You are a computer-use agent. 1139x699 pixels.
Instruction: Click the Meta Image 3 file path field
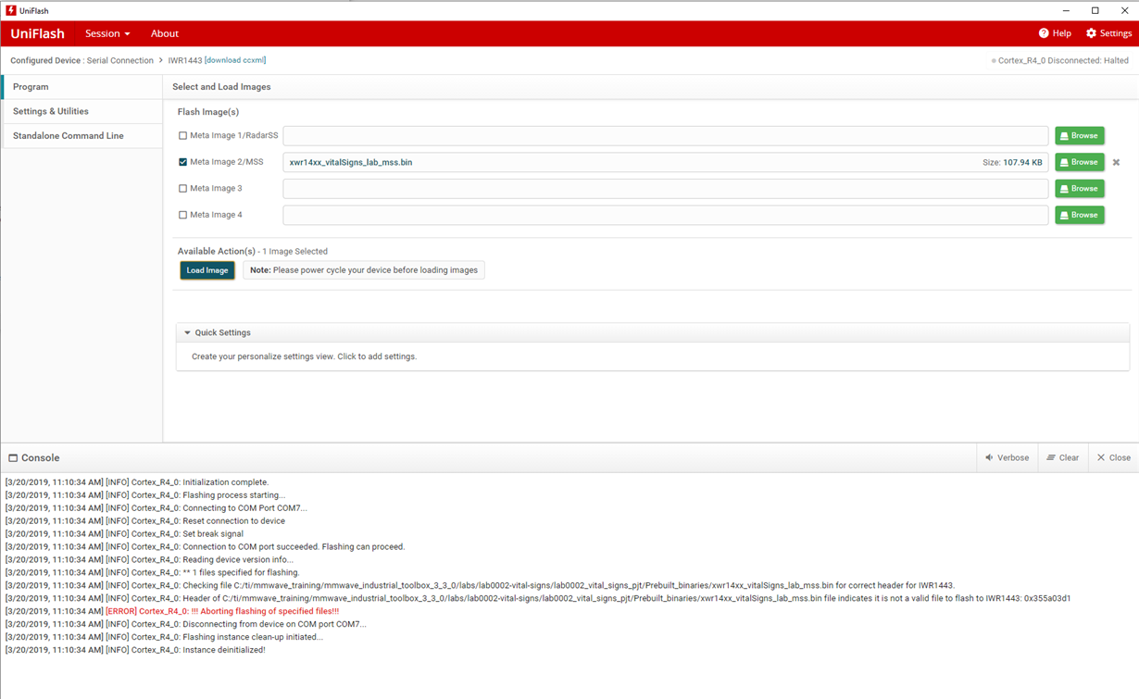click(x=666, y=189)
